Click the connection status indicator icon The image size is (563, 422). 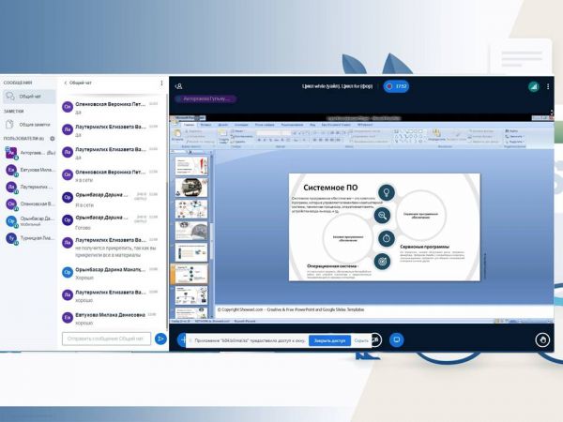pos(533,86)
